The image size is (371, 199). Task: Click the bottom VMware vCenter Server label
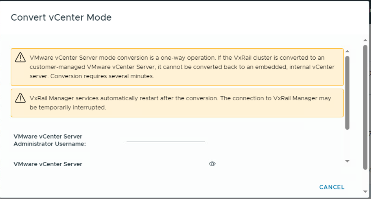point(48,164)
